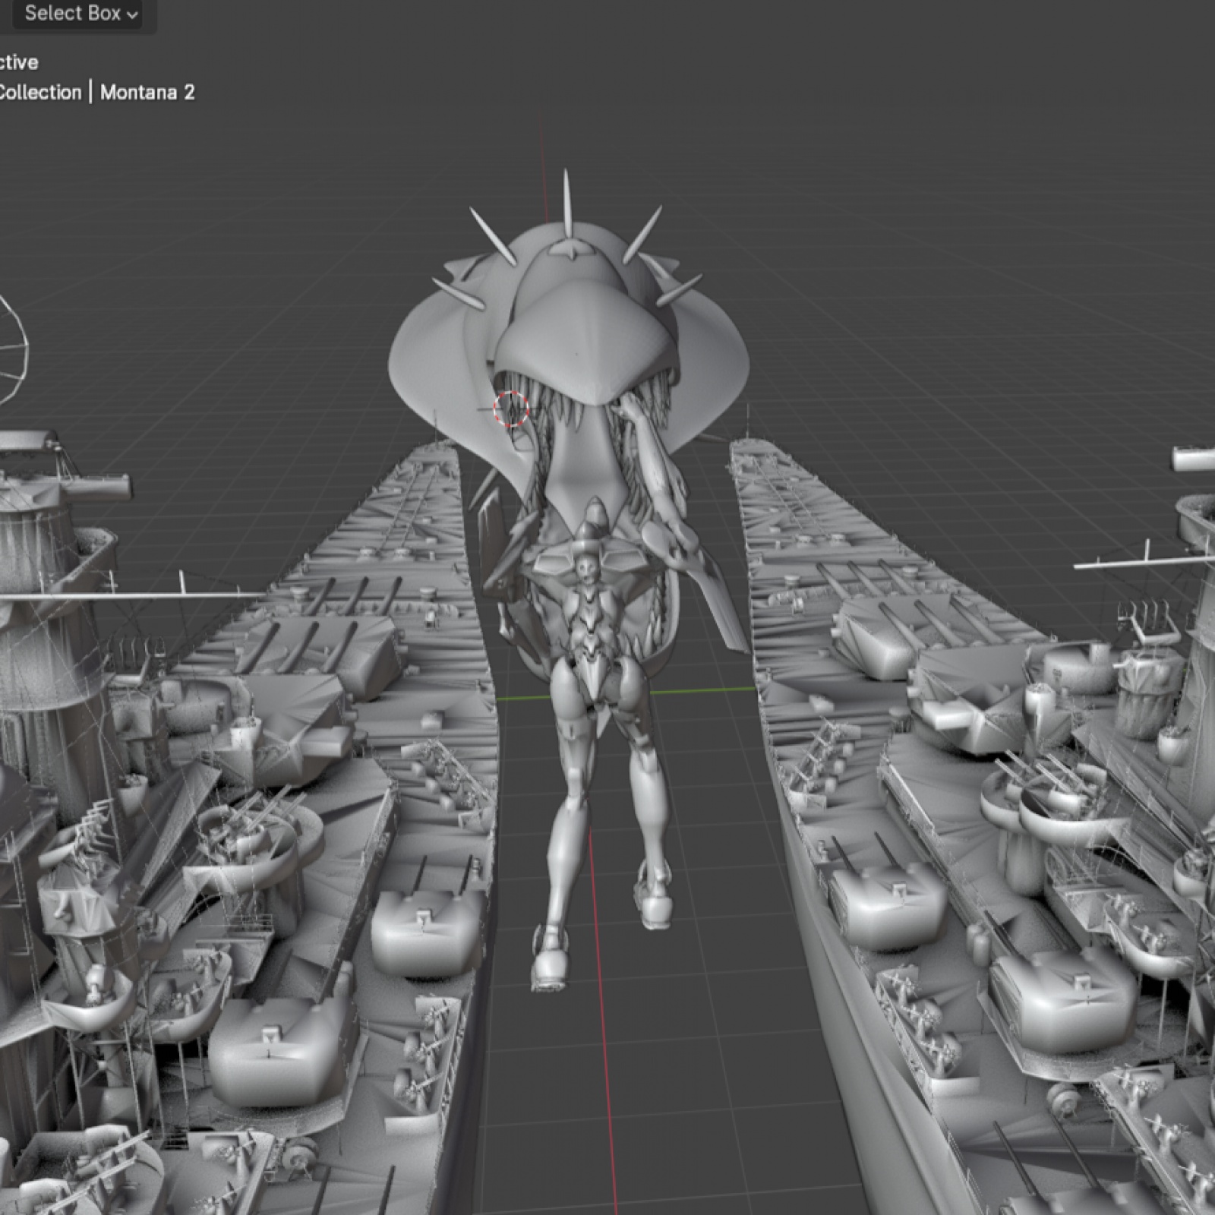Click the cylindrical rangefinder at top right edge
This screenshot has width=1215, height=1215.
pos(1194,459)
